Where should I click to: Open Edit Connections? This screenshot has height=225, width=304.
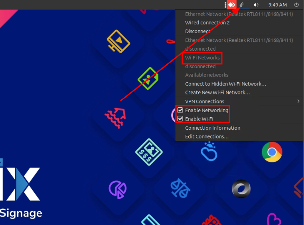(x=207, y=136)
